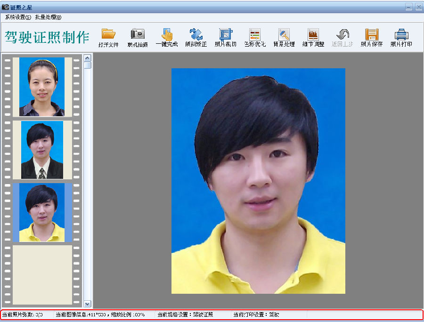Viewport: 424px width, 322px height.
Task: Run One-Click Complete (一键完成)
Action: (x=167, y=34)
